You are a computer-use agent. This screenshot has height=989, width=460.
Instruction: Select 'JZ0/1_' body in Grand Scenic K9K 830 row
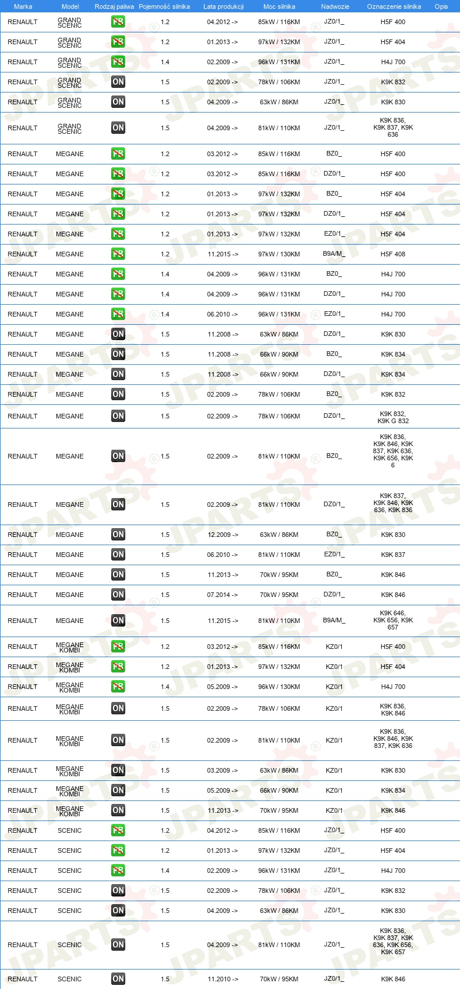[x=334, y=102]
